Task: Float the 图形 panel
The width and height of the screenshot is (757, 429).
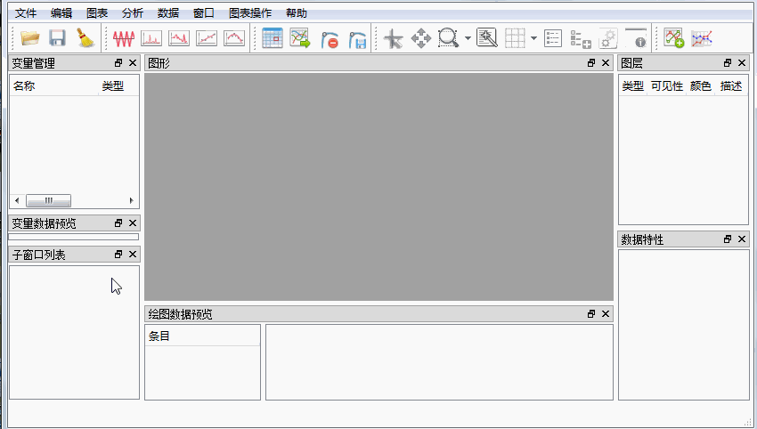Action: (x=591, y=62)
